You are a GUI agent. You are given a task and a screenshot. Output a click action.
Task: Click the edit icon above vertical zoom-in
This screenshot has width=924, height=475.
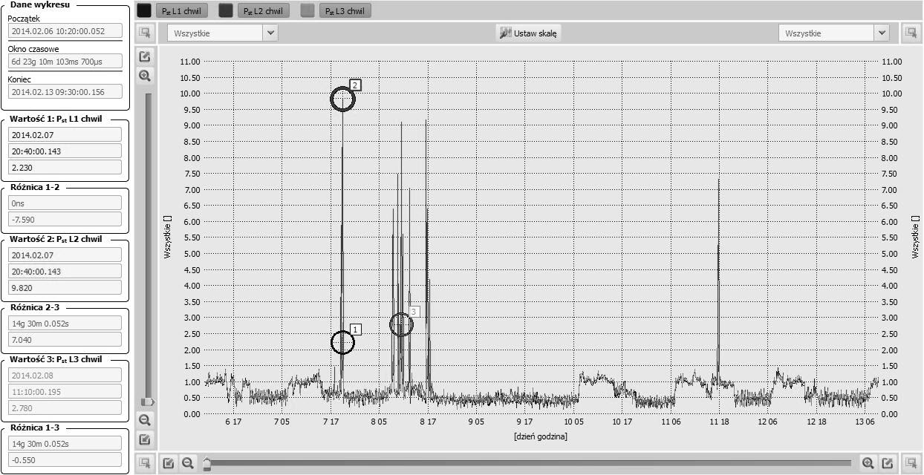[145, 56]
